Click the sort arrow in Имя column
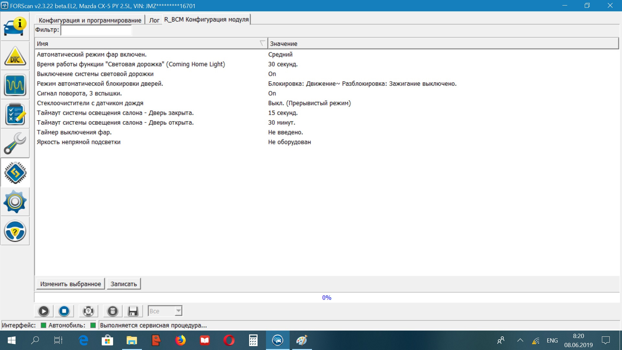Viewport: 622px width, 350px height. (x=262, y=43)
